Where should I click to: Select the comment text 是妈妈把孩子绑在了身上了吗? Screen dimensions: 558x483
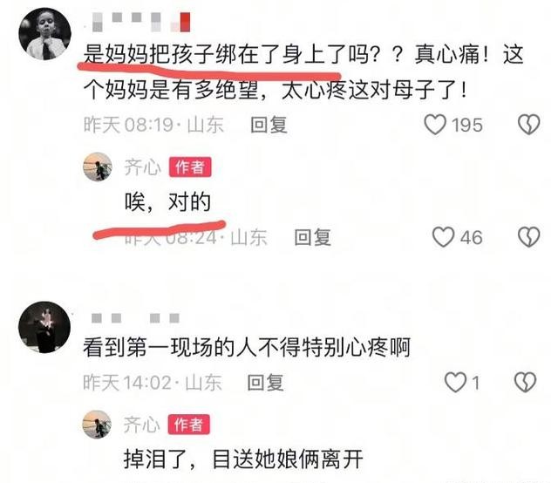click(x=227, y=55)
